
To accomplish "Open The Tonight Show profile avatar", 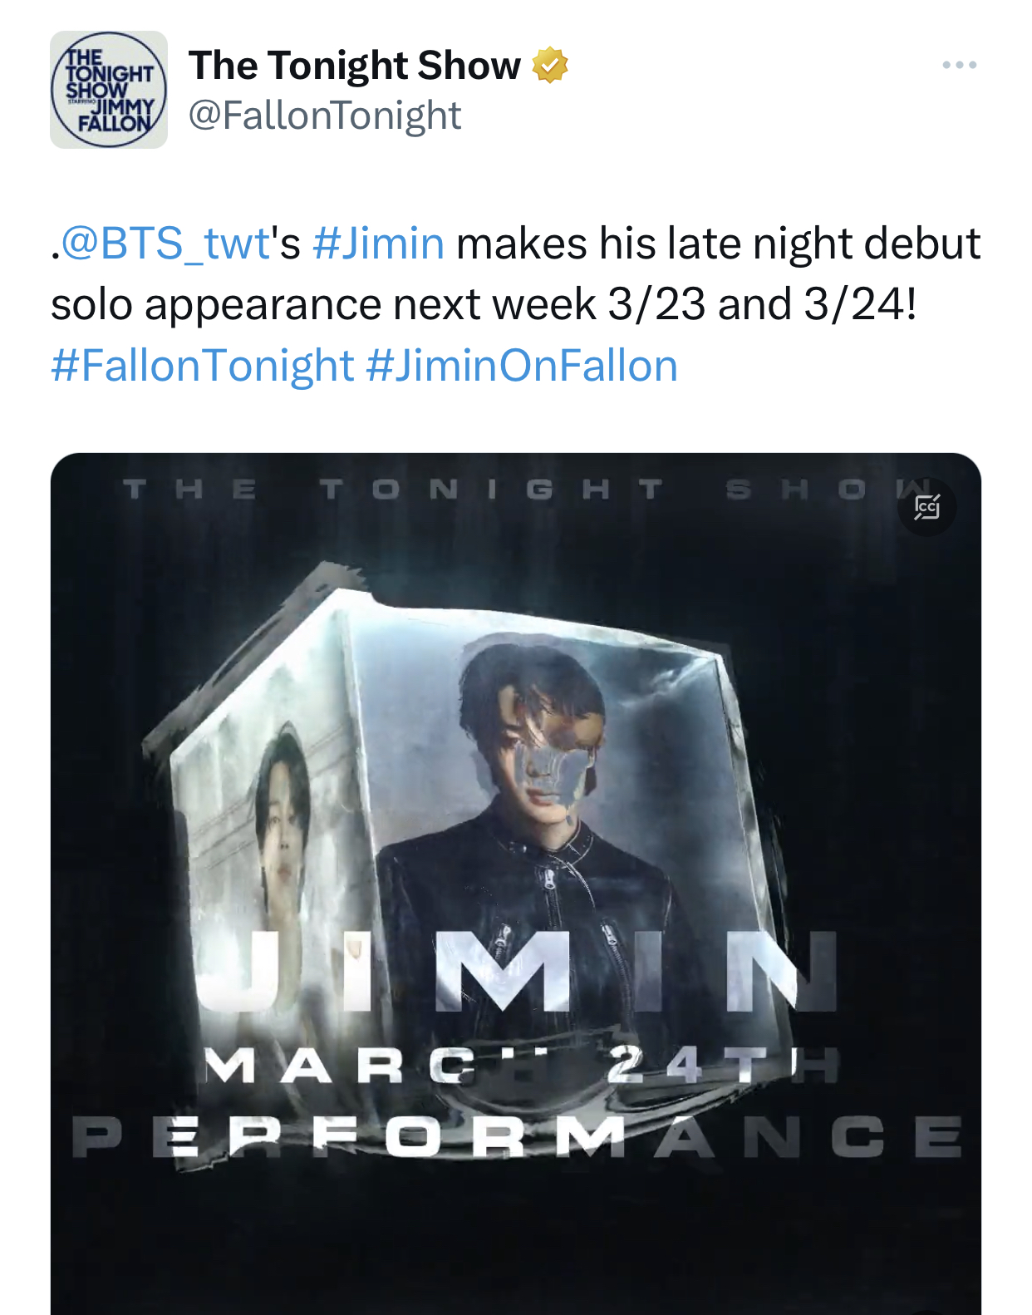I will 109,90.
